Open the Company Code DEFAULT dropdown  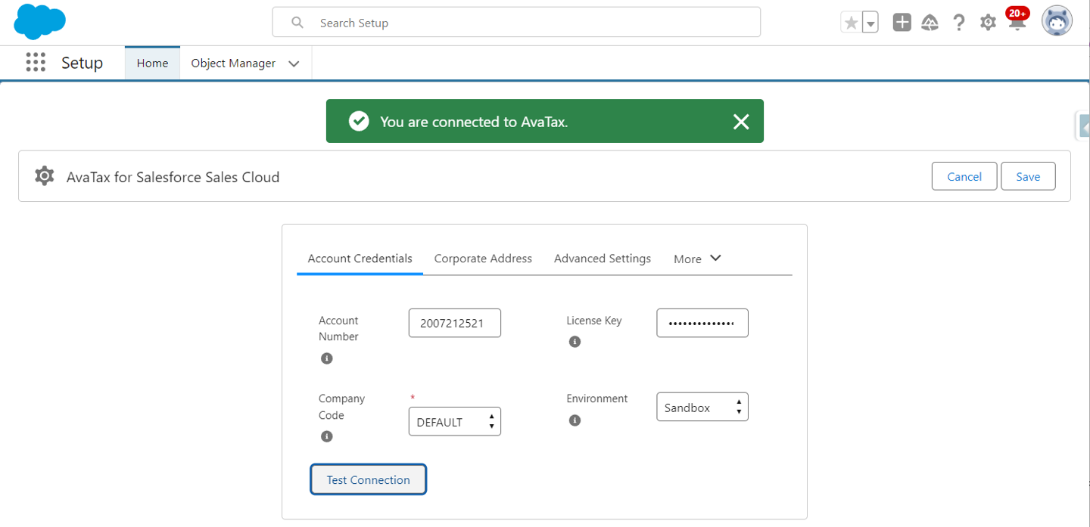tap(455, 422)
